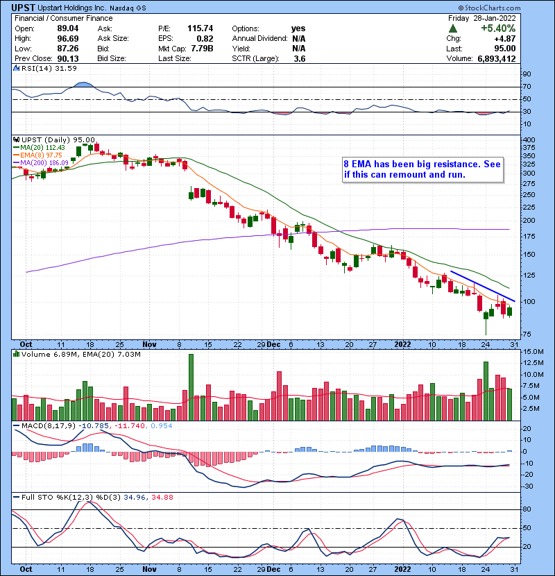Viewport: 555px width, 576px height.
Task: Click the Low value 87.26
Action: coord(68,49)
